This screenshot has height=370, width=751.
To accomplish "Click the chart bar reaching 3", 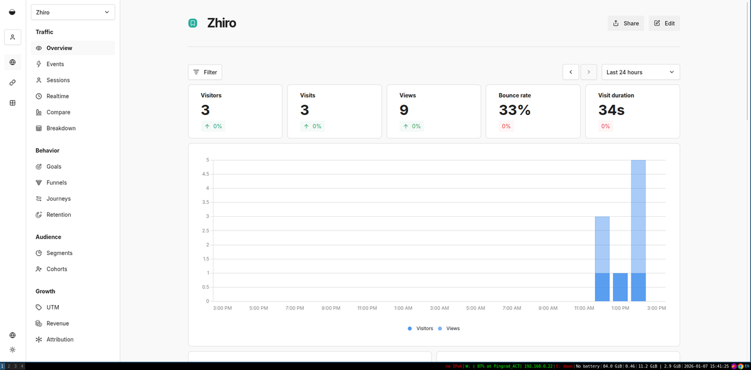I will tap(602, 259).
